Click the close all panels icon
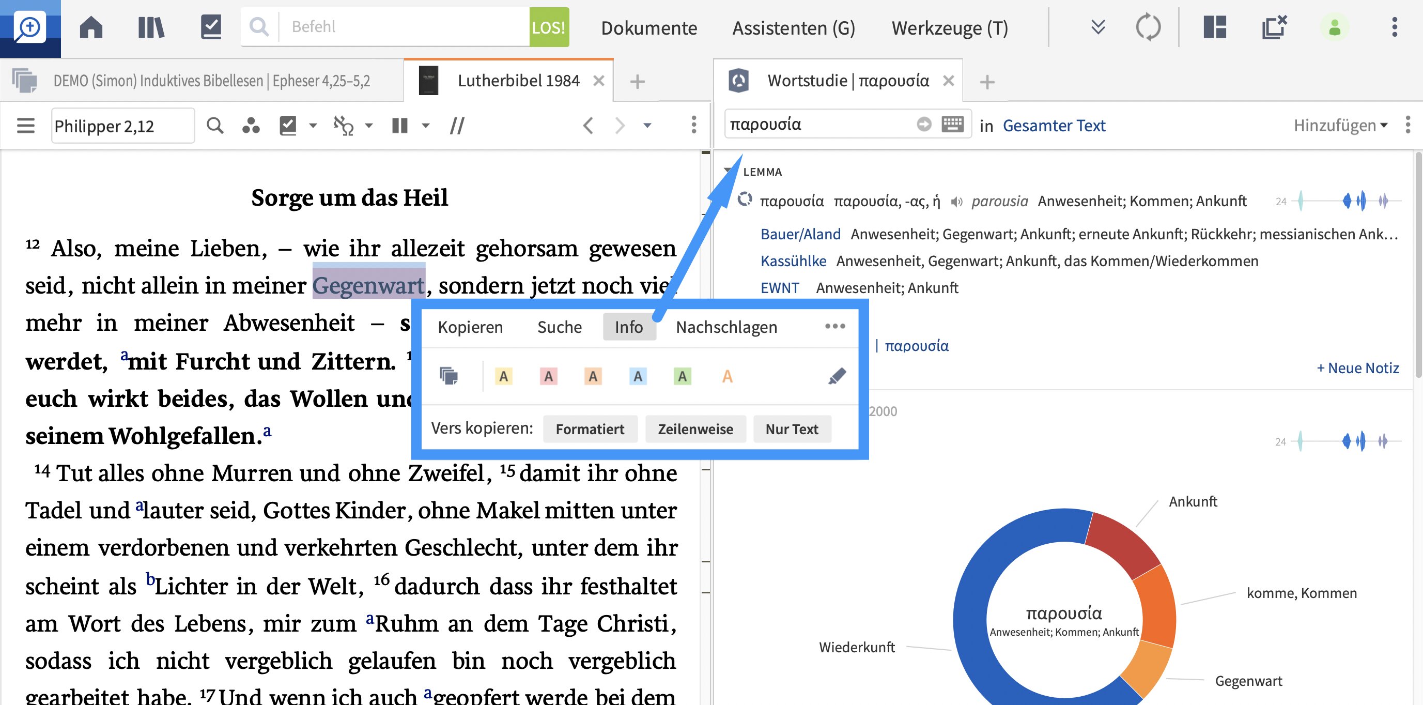 point(1274,27)
